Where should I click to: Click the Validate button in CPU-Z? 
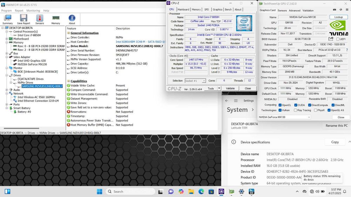230,89
